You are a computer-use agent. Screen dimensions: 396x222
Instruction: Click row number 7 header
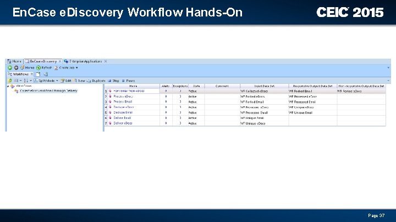106,123
